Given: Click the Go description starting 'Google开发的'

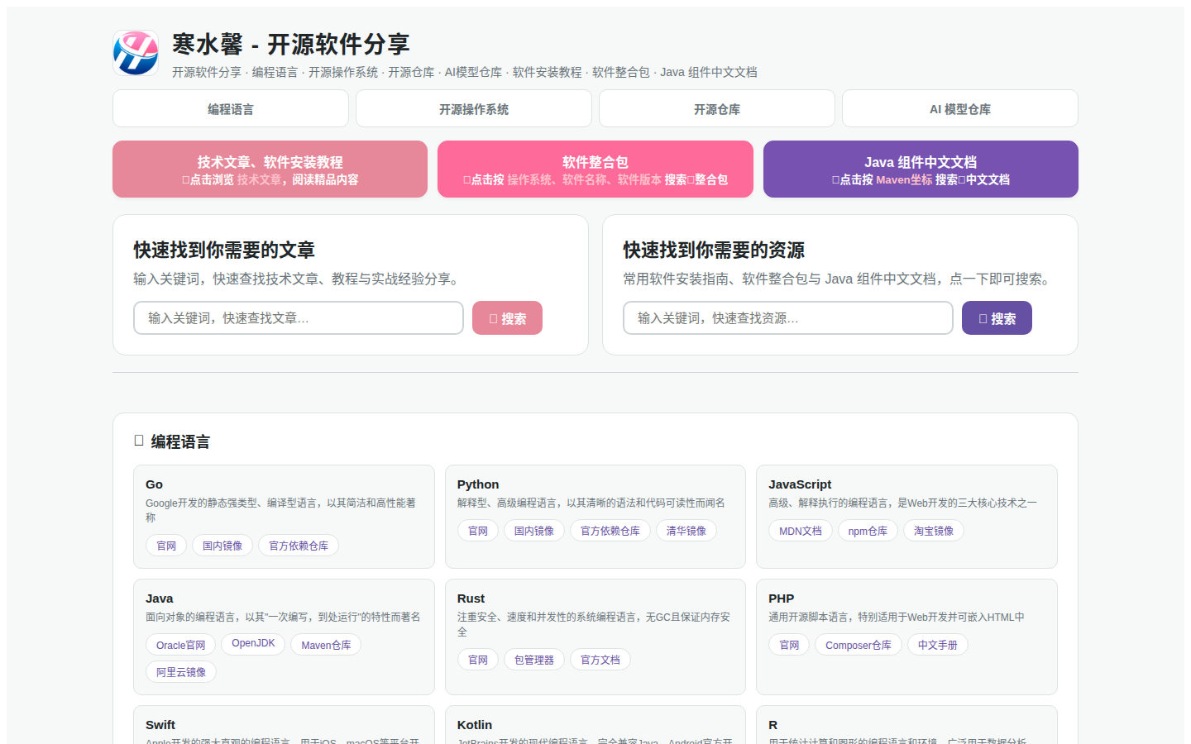Looking at the screenshot, I should 281,510.
